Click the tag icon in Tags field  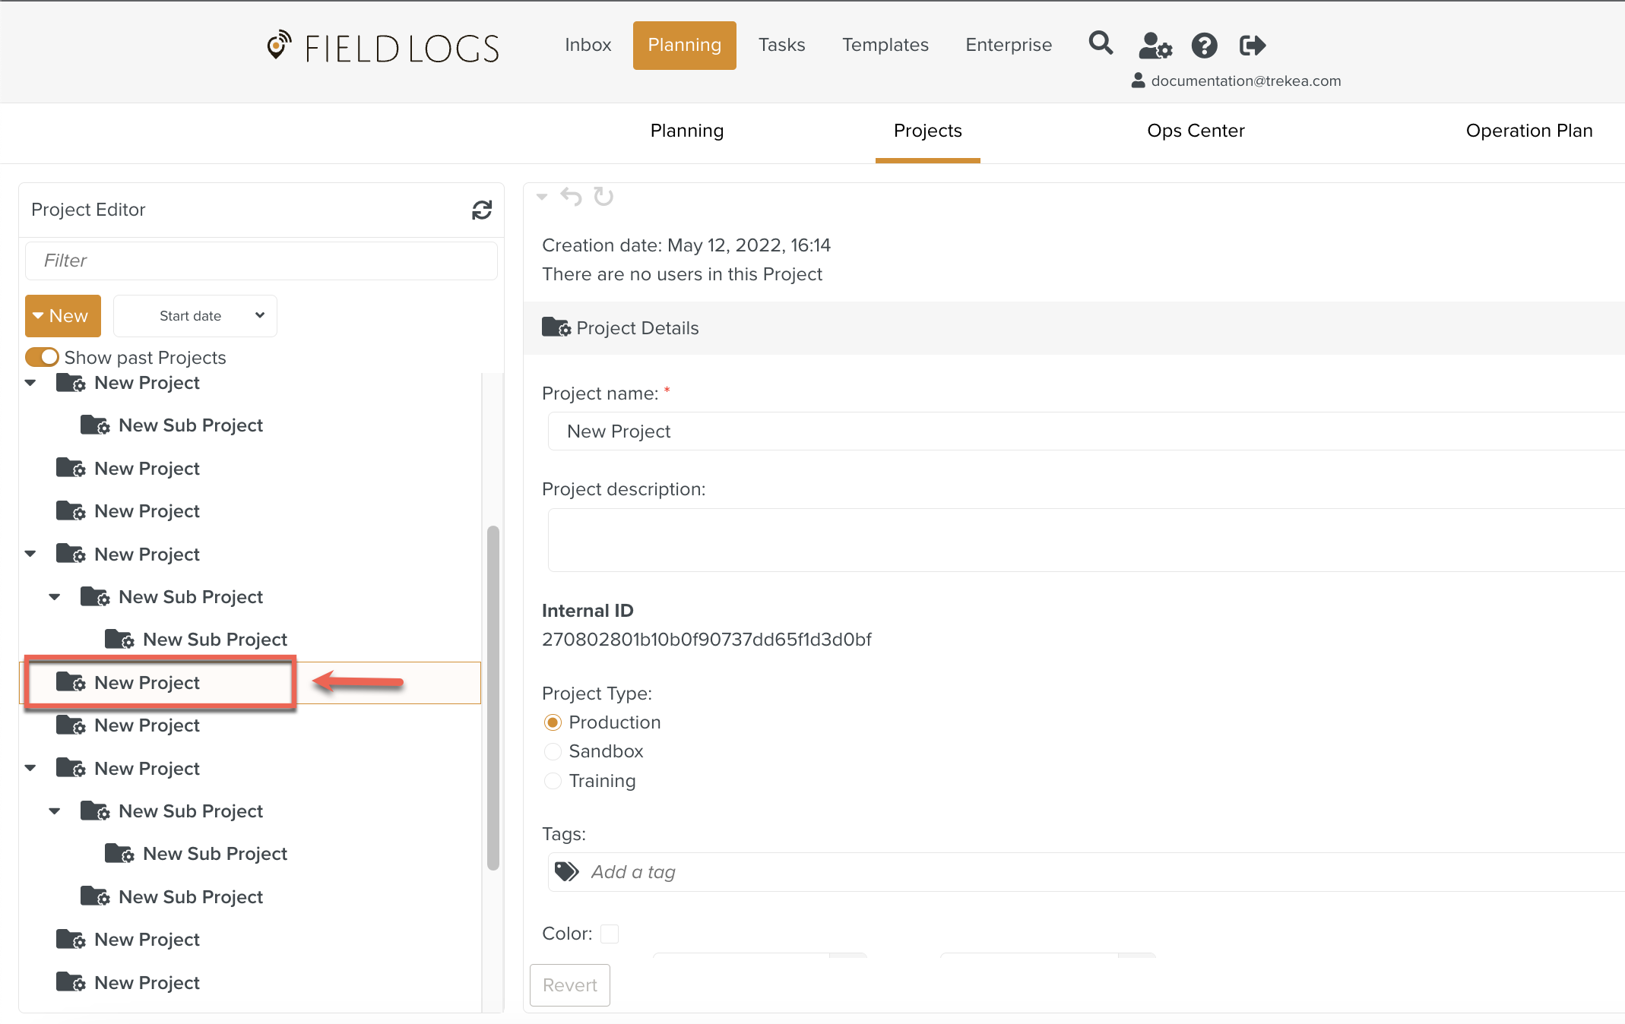click(566, 871)
